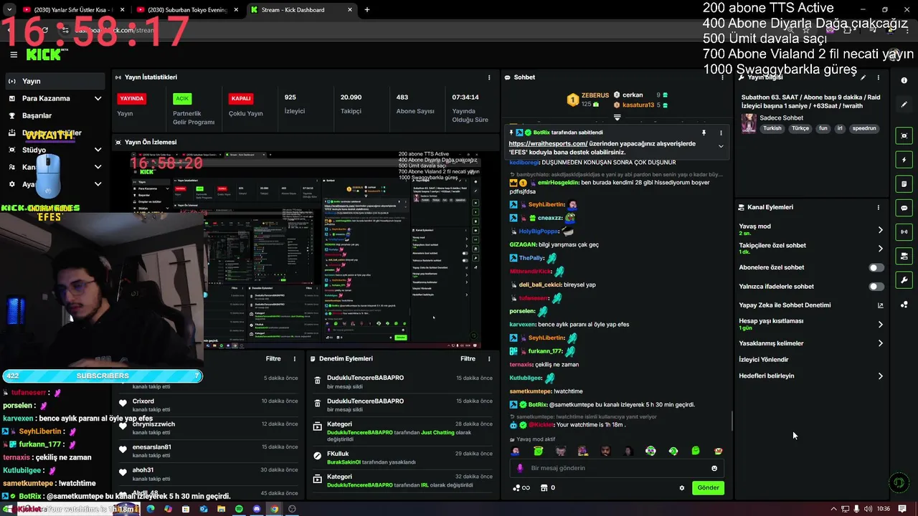The width and height of the screenshot is (918, 516).
Task: Open Discord from the Windows taskbar
Action: [x=257, y=509]
